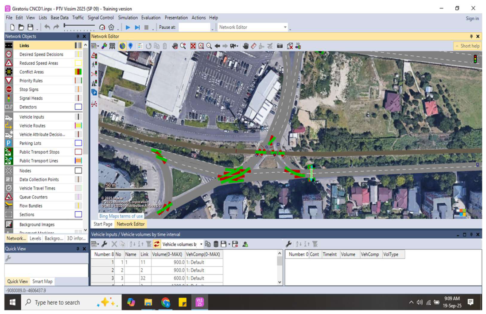Click the Pause at input field
The width and height of the screenshot is (486, 314).
tap(194, 27)
